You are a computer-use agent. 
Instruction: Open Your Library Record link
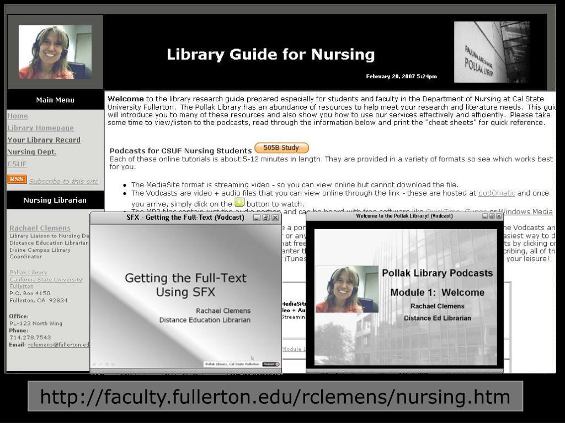44,139
